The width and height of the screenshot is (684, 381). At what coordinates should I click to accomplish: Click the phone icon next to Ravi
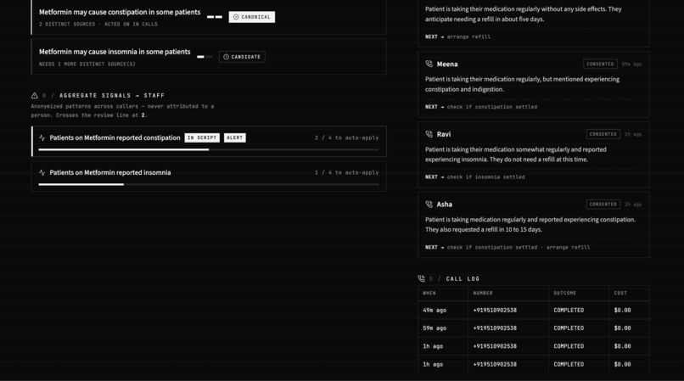click(429, 134)
